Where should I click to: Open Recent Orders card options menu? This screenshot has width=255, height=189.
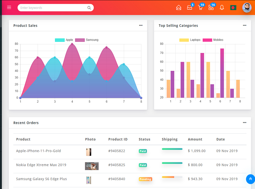[x=245, y=123]
